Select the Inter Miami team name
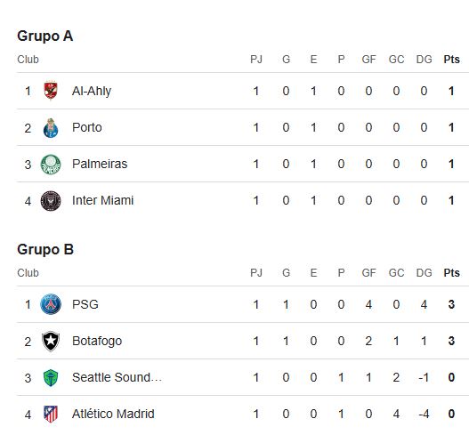 [x=102, y=201]
